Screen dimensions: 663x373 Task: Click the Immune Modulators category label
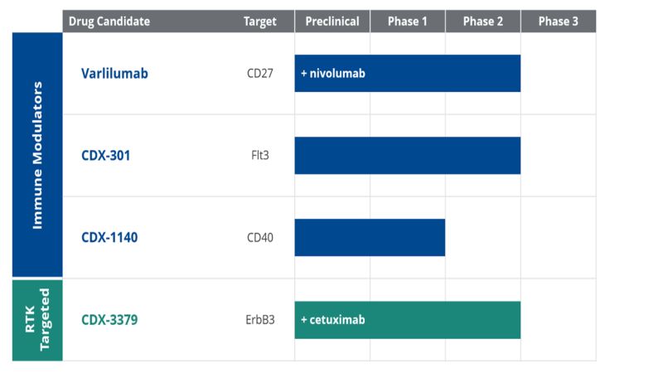(x=37, y=155)
